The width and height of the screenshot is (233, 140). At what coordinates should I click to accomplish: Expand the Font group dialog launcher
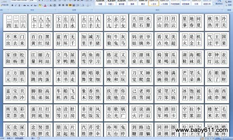pyautogui.click(x=55, y=10)
